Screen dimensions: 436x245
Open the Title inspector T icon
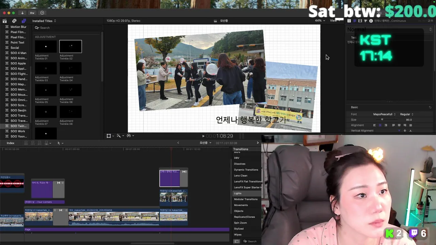pyautogui.click(x=349, y=21)
